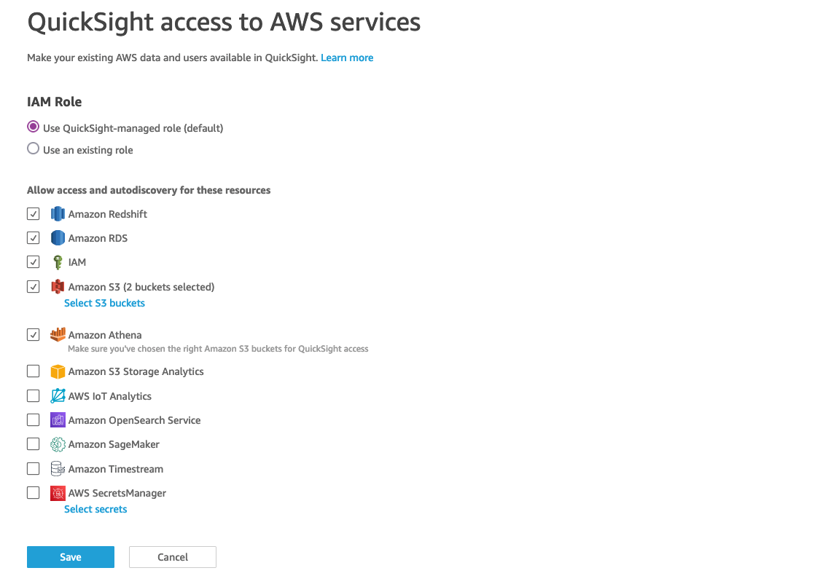Choose QuickSight-managed role radio button

click(33, 127)
